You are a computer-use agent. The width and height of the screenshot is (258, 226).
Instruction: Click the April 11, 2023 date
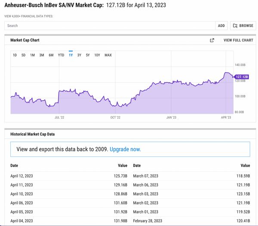pyautogui.click(x=21, y=185)
